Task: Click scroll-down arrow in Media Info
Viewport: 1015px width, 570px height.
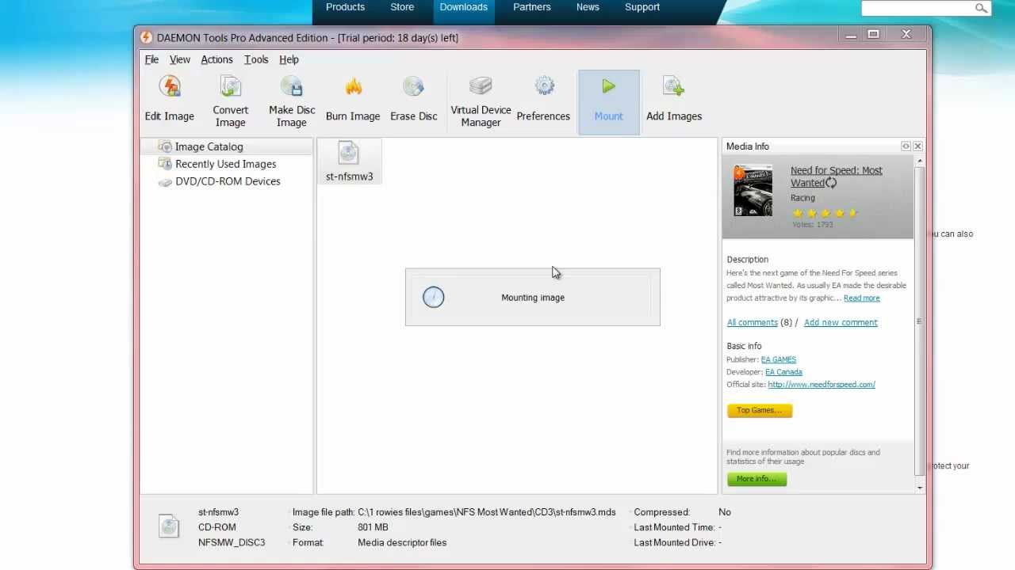Action: click(x=920, y=487)
